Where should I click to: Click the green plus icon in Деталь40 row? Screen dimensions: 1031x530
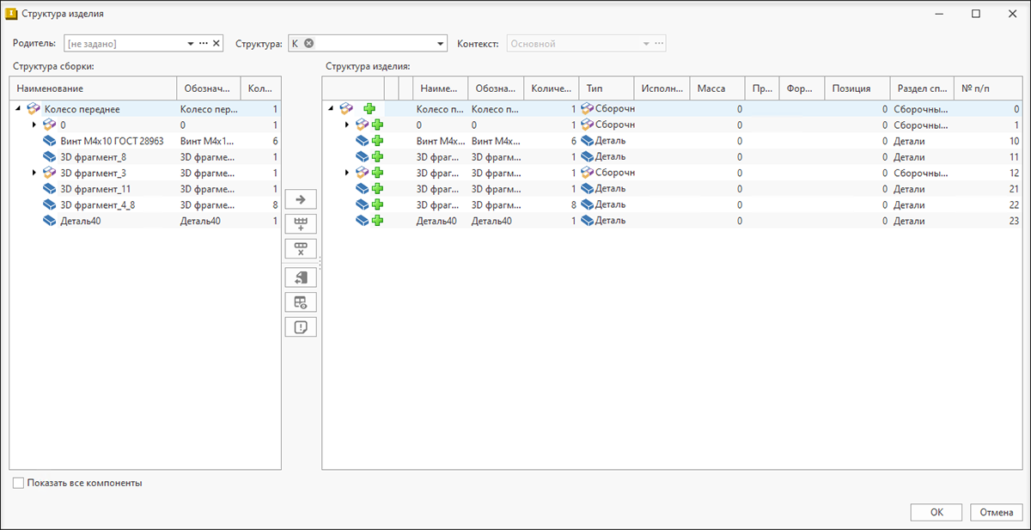[377, 221]
